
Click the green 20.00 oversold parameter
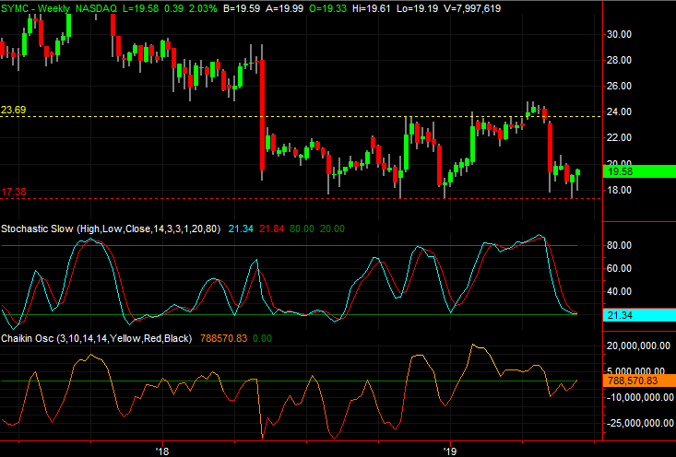[332, 228]
